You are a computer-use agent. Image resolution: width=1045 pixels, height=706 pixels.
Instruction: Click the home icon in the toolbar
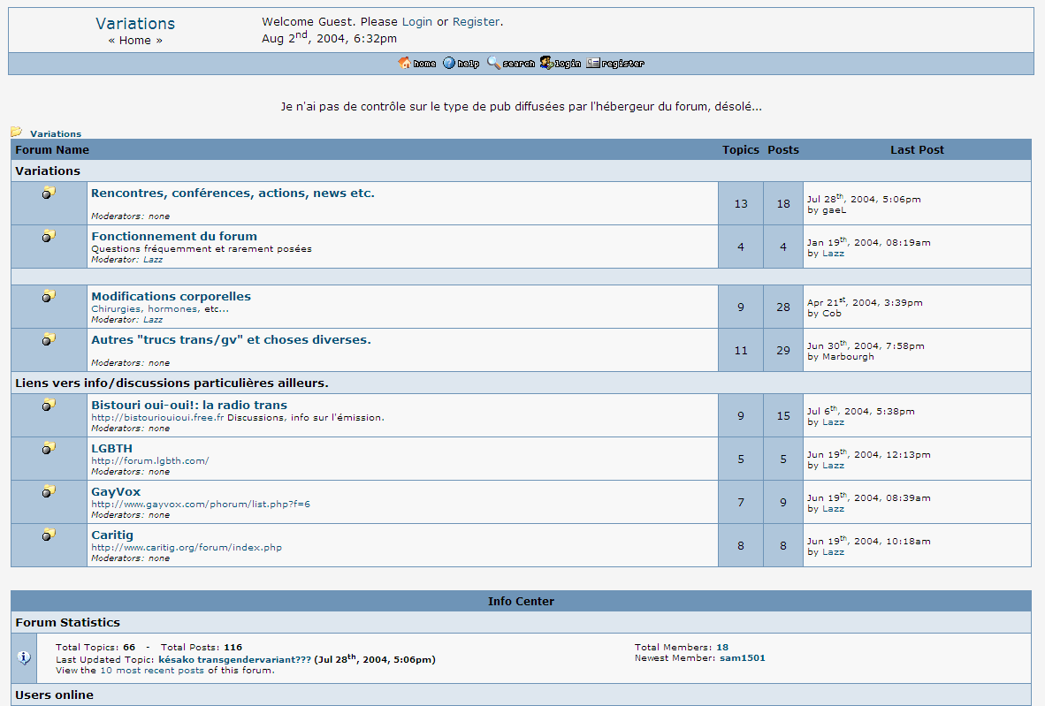pos(407,63)
